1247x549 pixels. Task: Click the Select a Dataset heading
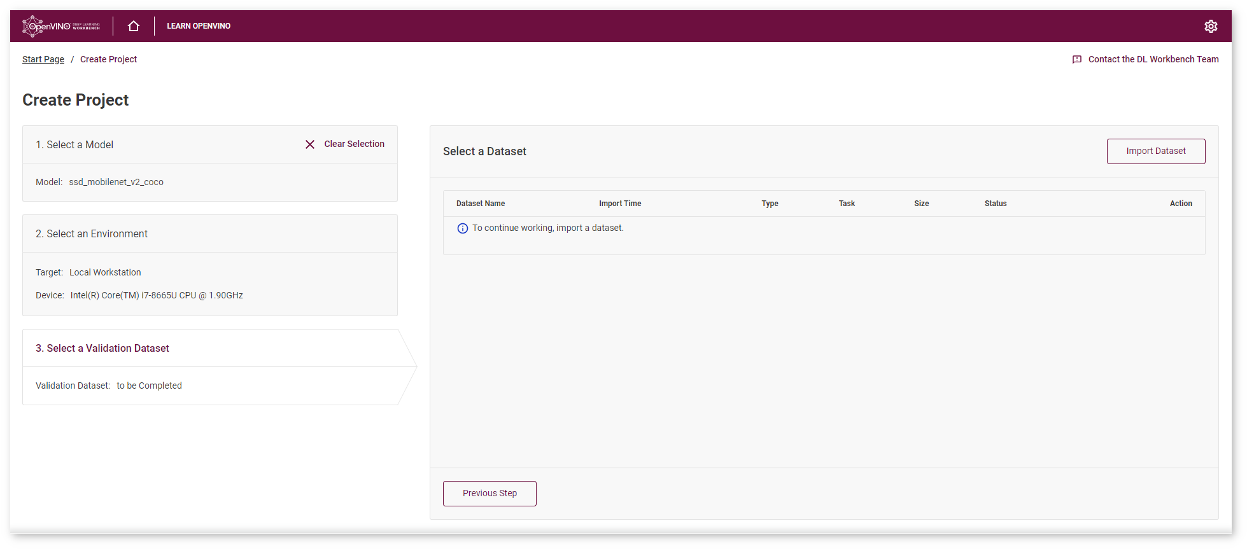click(x=484, y=151)
